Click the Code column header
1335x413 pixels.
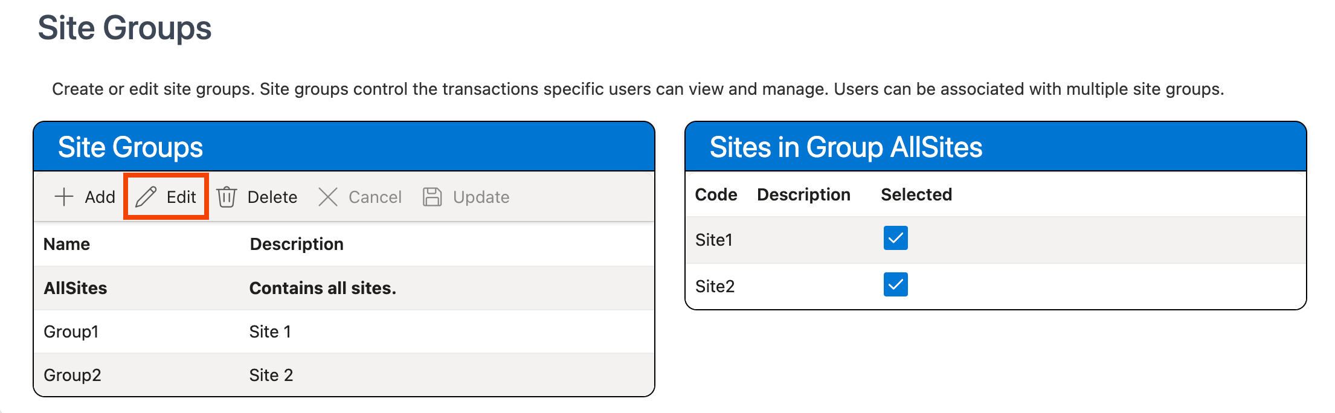(x=716, y=194)
